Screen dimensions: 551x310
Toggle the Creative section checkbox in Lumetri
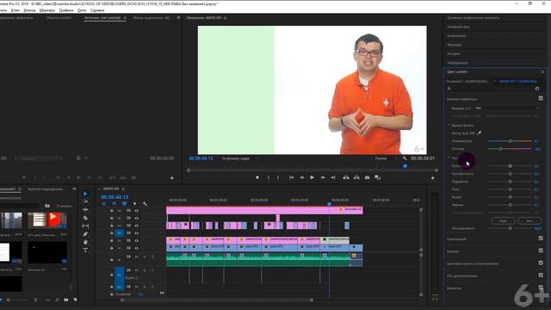541,239
